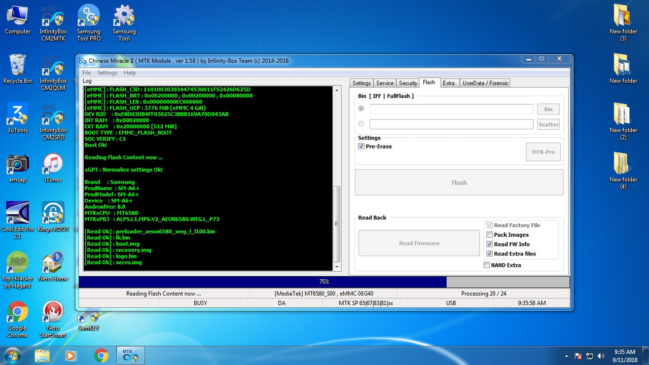Click the volume speaker tray icon

pyautogui.click(x=601, y=356)
